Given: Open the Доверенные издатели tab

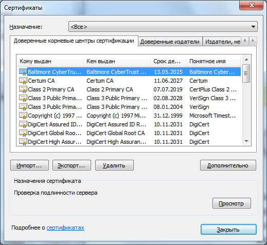Looking at the screenshot, I should (x=170, y=42).
